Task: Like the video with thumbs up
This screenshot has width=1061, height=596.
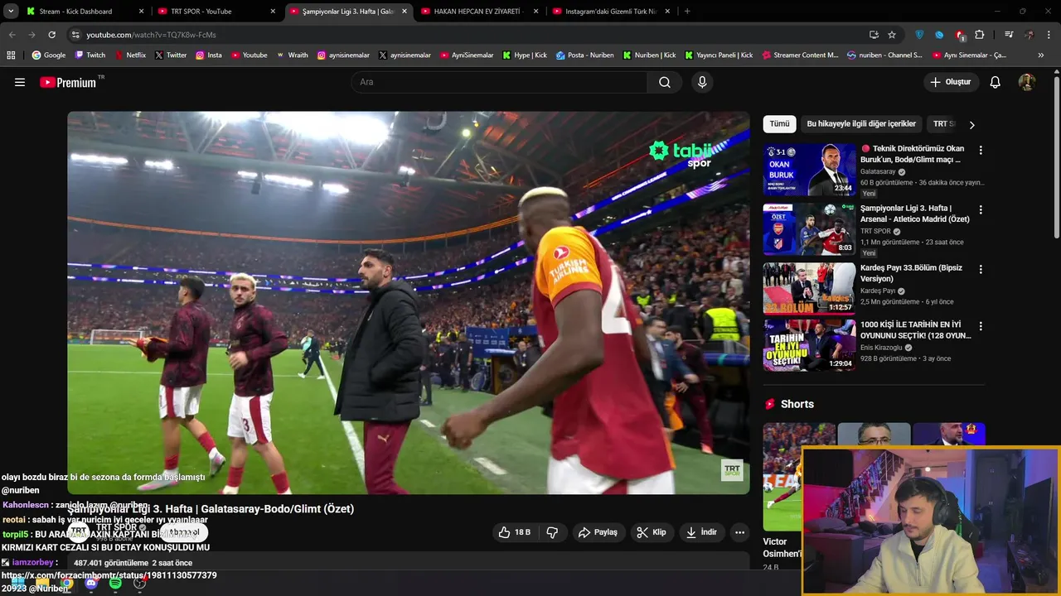Action: (x=514, y=532)
